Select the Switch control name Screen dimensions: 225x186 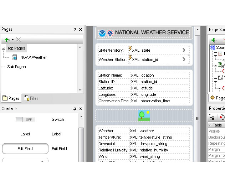58,119
